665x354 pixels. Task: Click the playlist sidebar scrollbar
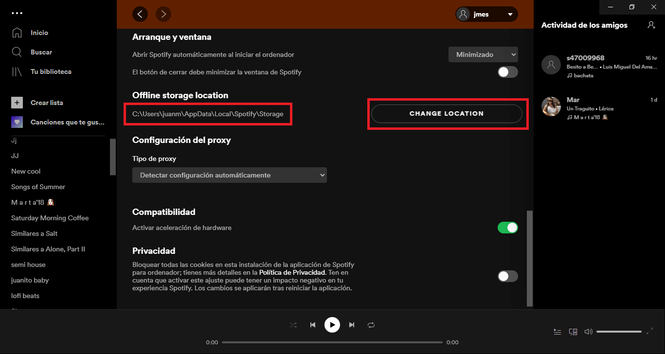(113, 157)
